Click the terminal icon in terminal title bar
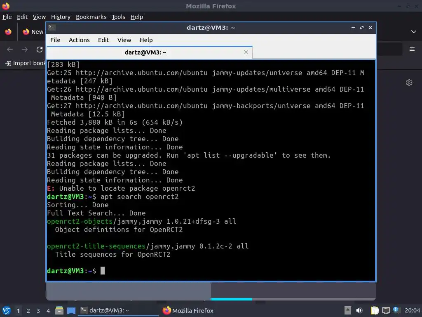 point(52,28)
